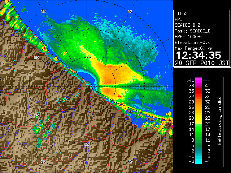This screenshot has height=173, width=231.
Task: Click the "---" legend value
Action: click(206, 80)
